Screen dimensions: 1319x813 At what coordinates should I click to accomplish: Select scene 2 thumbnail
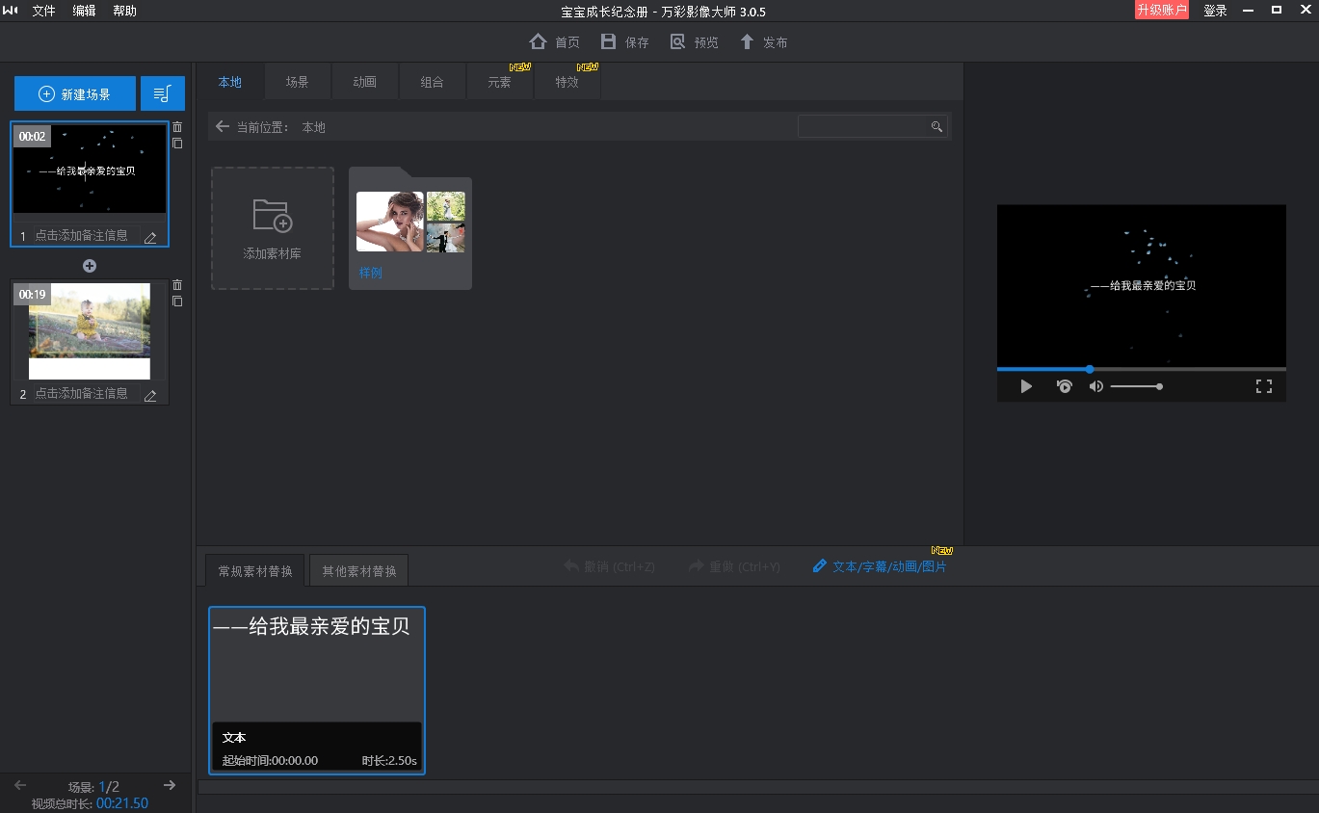(90, 331)
